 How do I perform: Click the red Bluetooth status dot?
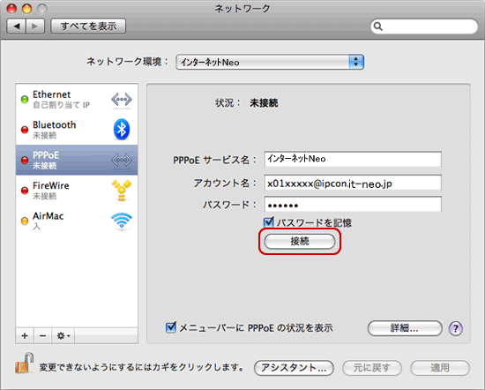[x=25, y=130]
